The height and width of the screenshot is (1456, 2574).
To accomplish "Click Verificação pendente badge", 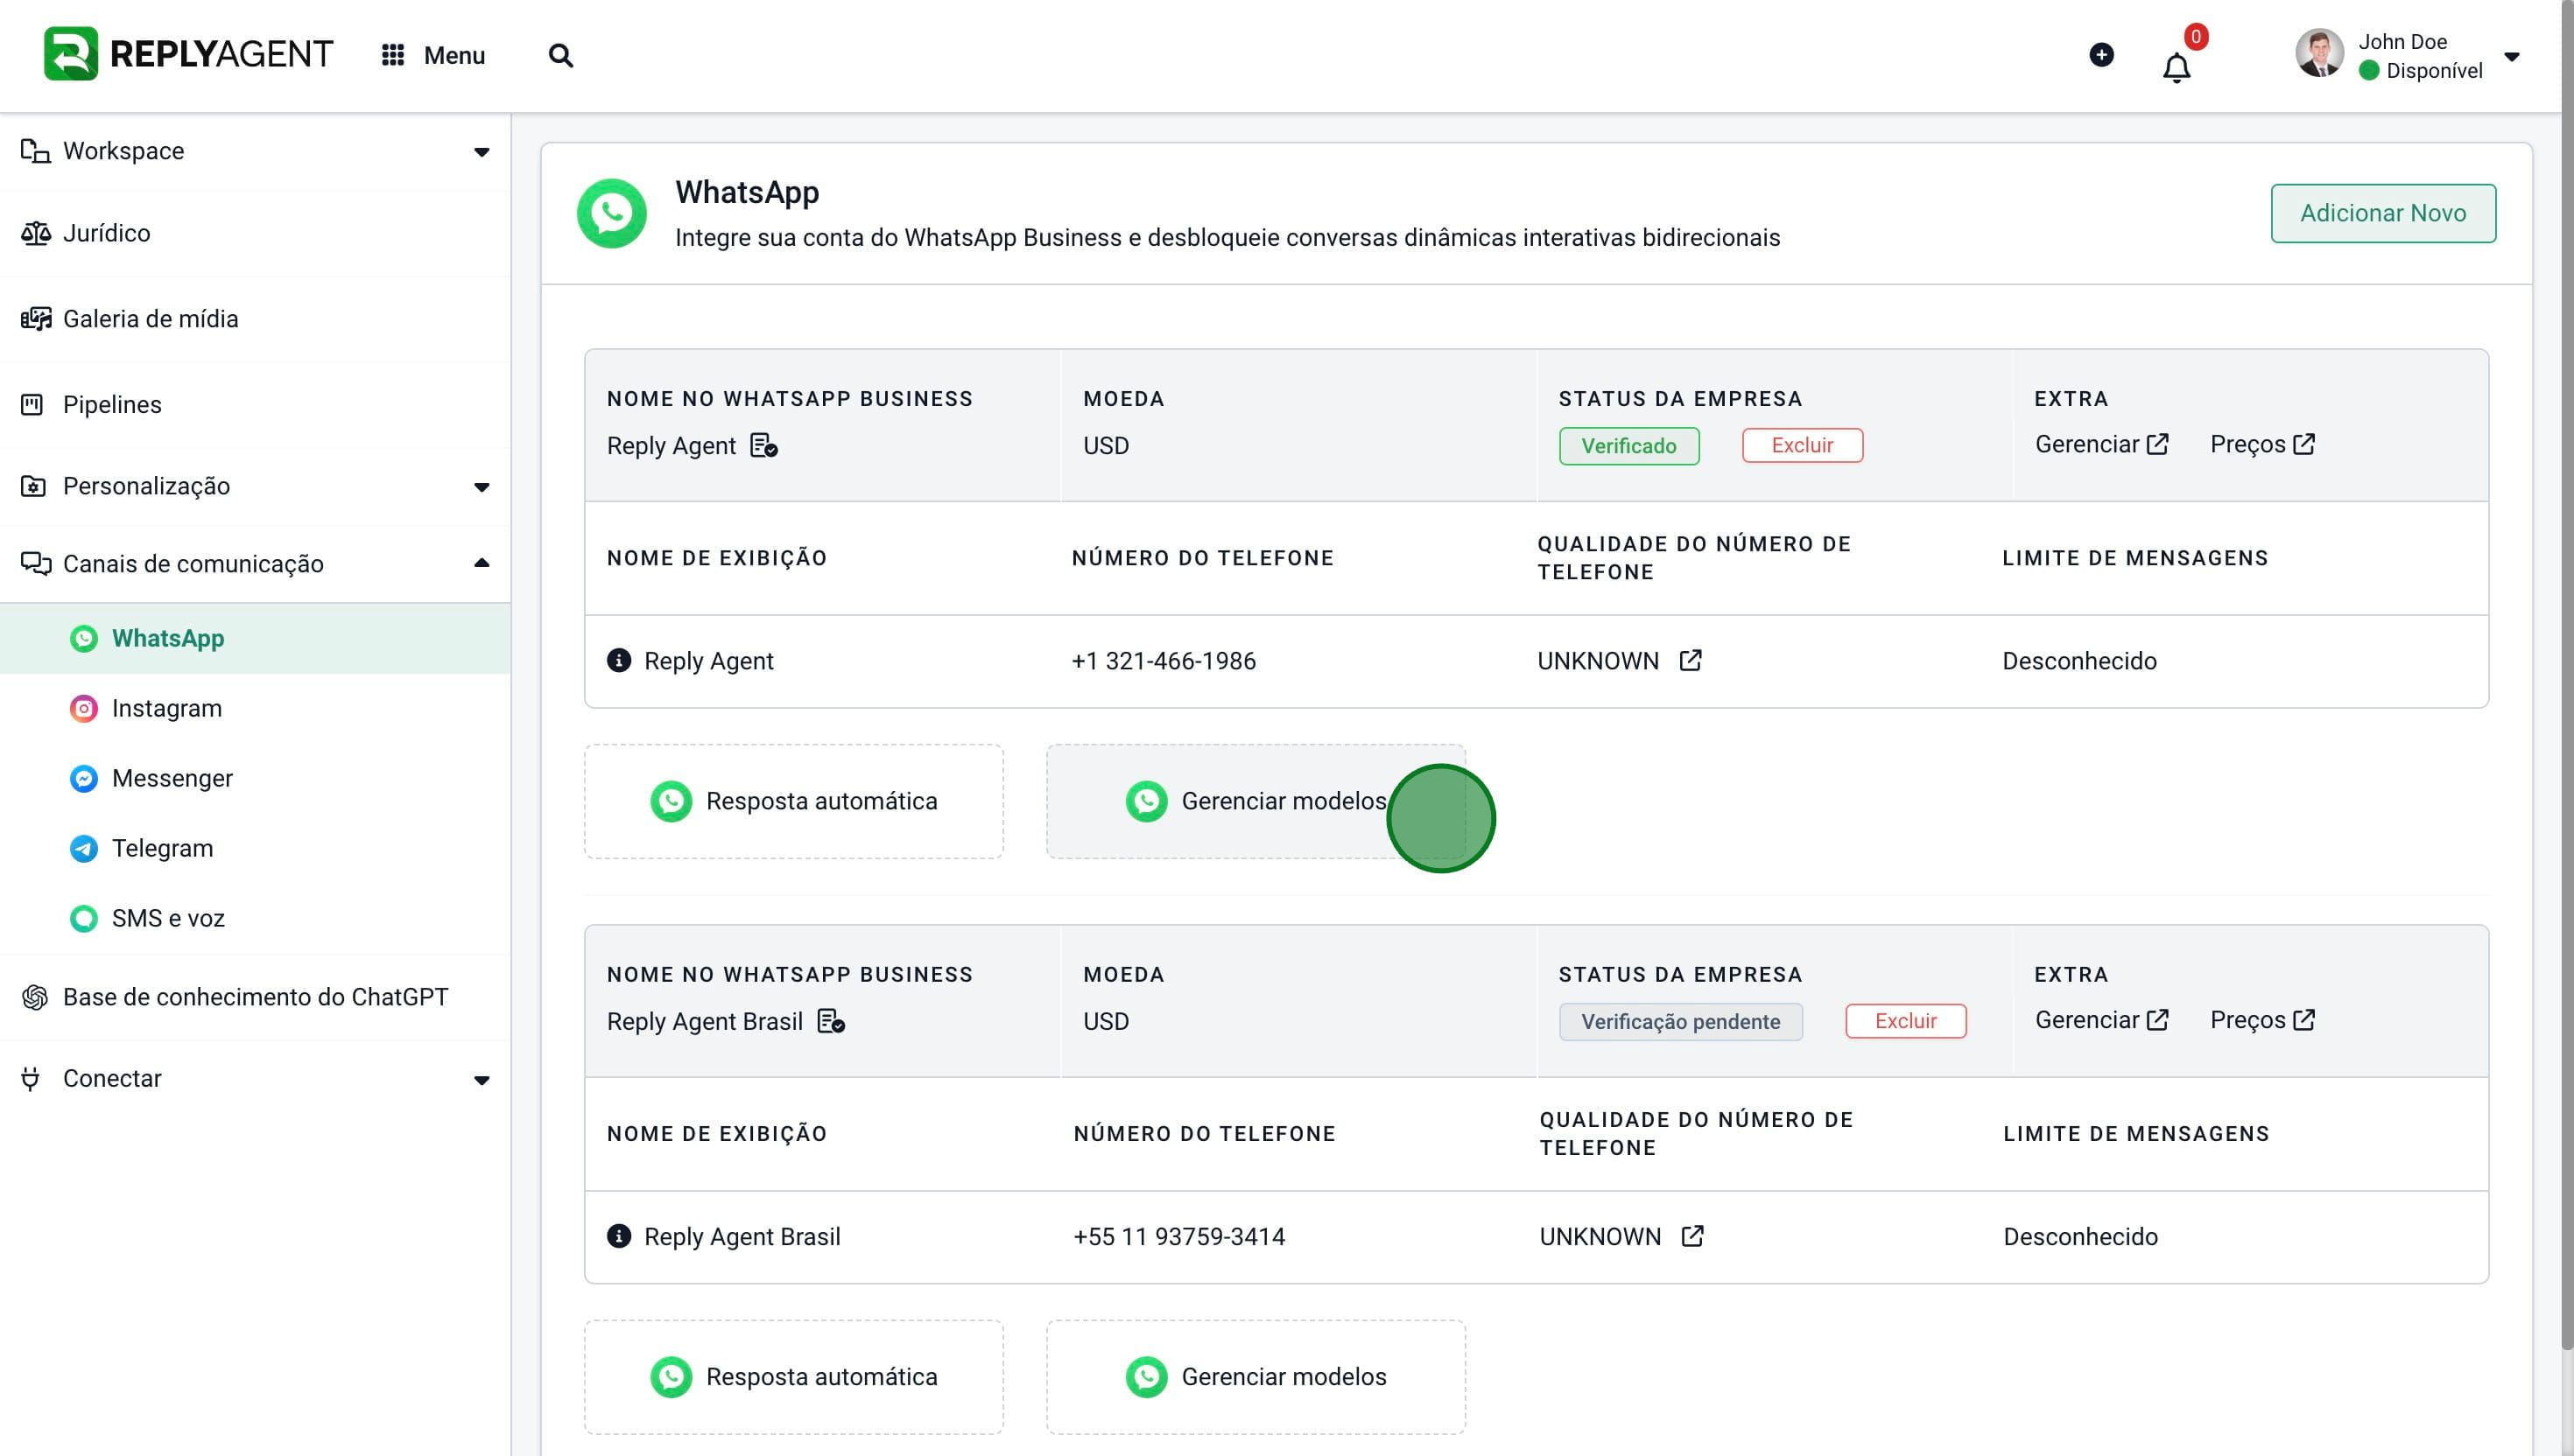I will [1681, 1022].
